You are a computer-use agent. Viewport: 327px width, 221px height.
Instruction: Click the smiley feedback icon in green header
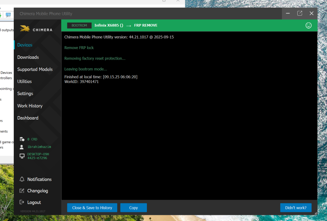pos(308,26)
